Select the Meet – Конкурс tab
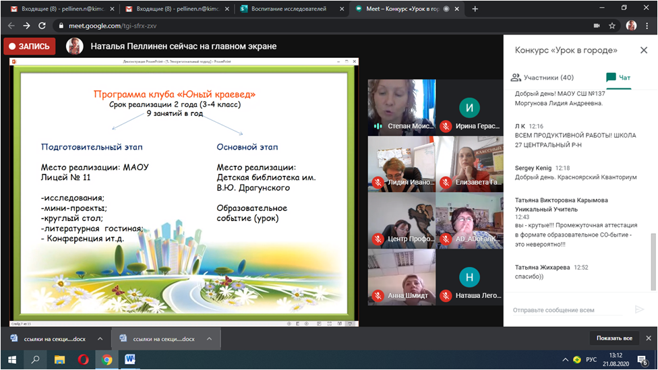 pyautogui.click(x=407, y=9)
